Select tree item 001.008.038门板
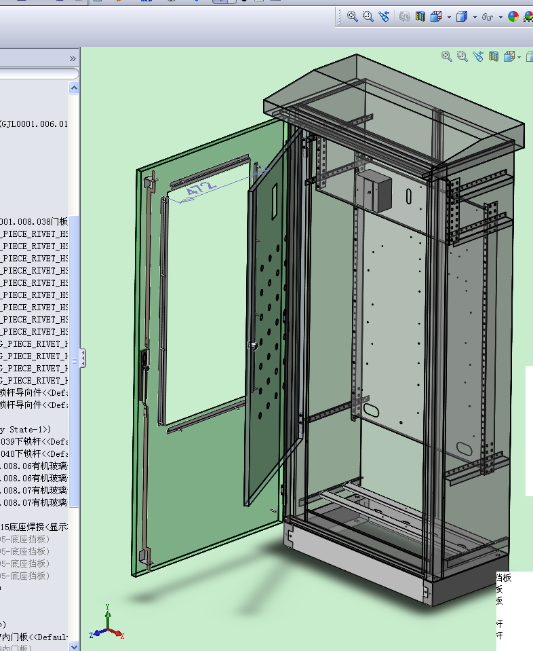Screen dimensions: 533x651 point(34,221)
